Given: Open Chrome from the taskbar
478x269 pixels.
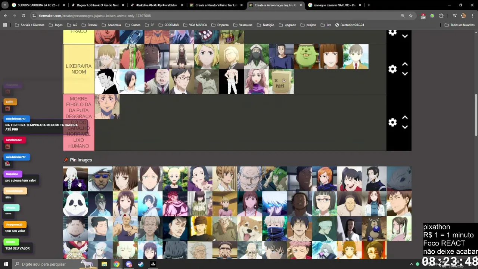Looking at the screenshot, I should (x=117, y=264).
